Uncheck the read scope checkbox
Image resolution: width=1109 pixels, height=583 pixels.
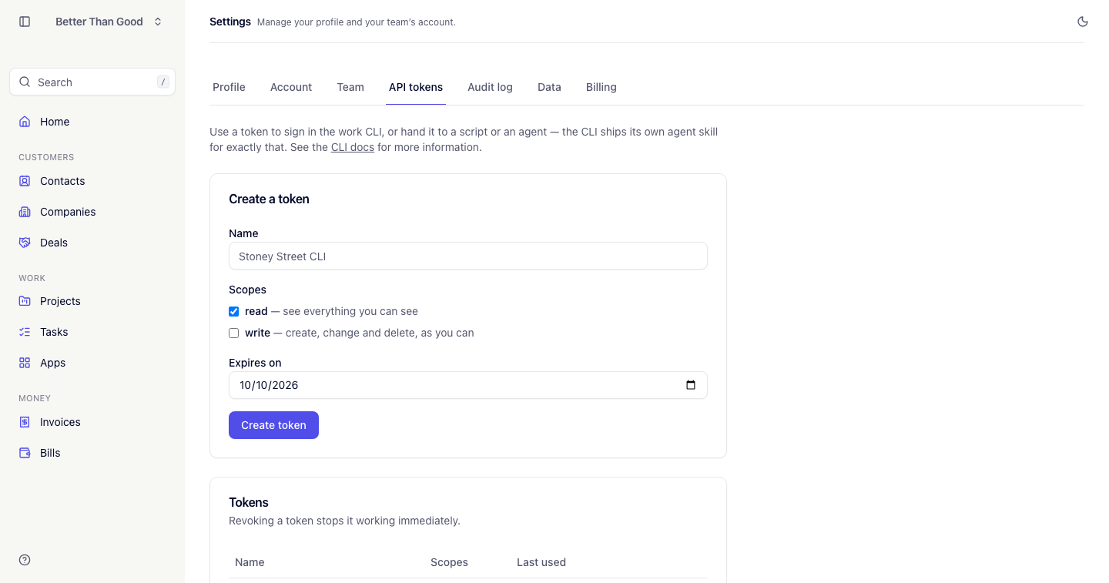(233, 312)
